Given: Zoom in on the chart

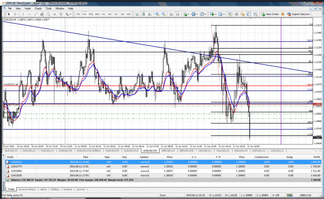Looking at the screenshot, I should pyautogui.click(x=157, y=14).
